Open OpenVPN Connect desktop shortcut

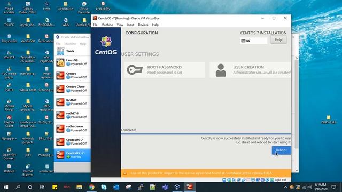tap(9, 154)
